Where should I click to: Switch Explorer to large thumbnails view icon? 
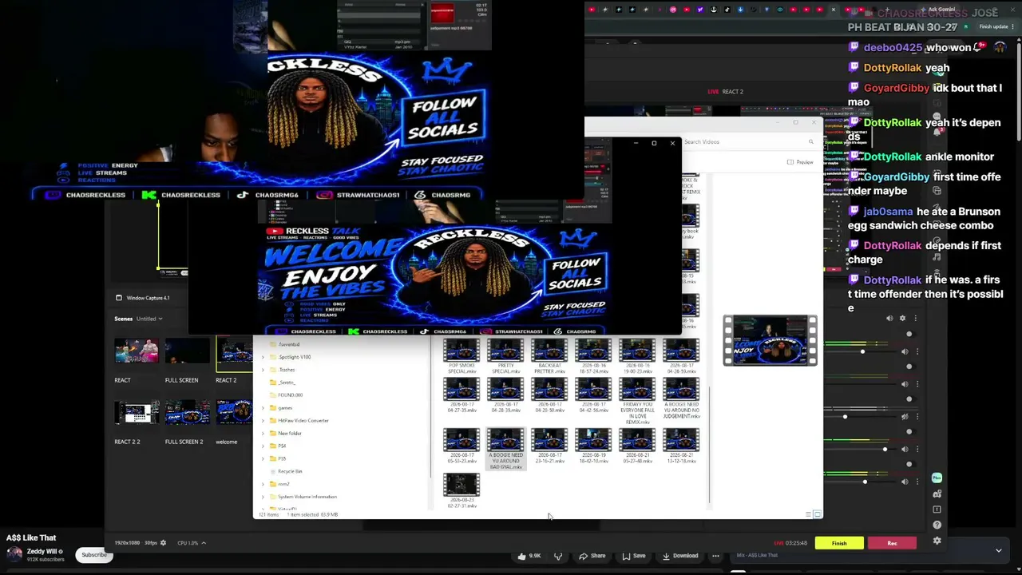pos(817,514)
